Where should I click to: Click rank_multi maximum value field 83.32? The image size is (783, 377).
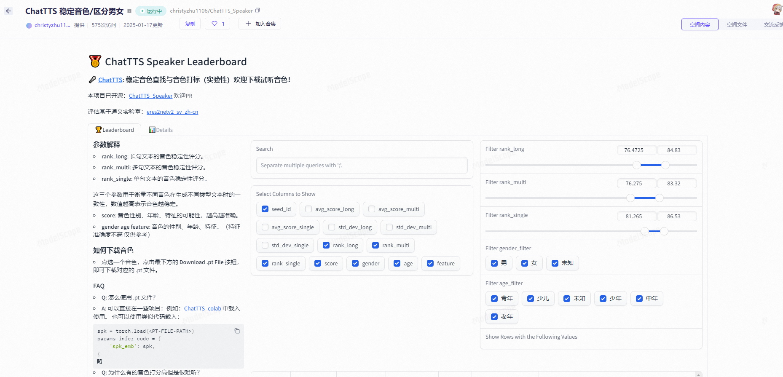(677, 183)
